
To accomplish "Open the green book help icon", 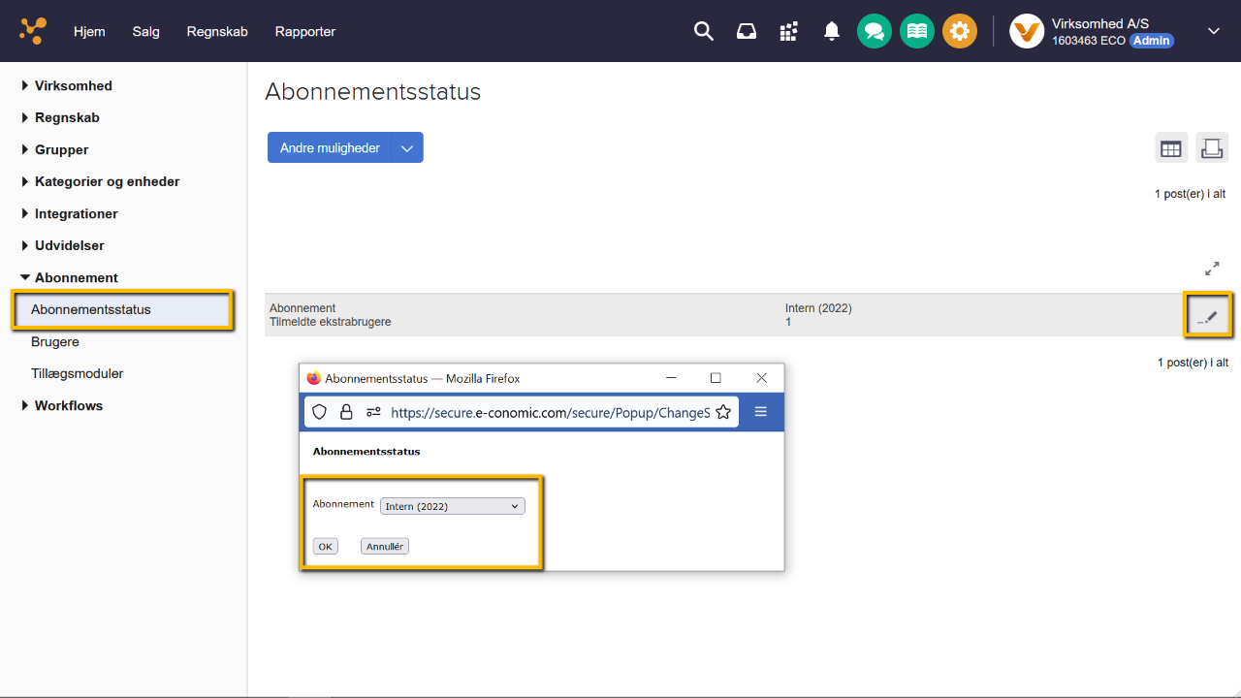I will pos(916,32).
